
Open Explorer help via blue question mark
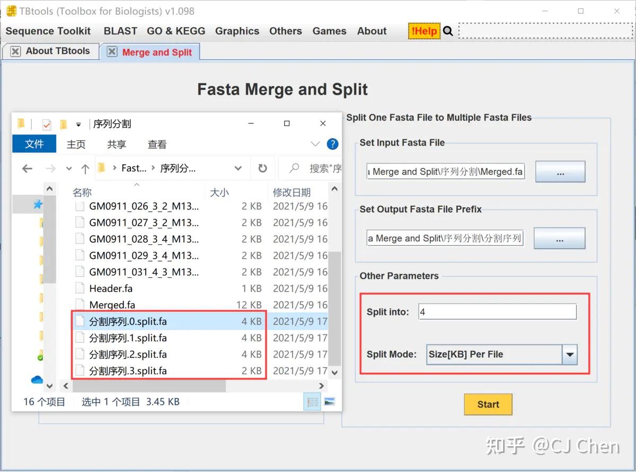pyautogui.click(x=332, y=143)
